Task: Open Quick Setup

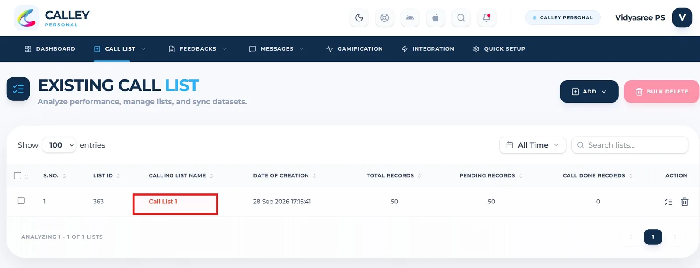Action: click(499, 49)
